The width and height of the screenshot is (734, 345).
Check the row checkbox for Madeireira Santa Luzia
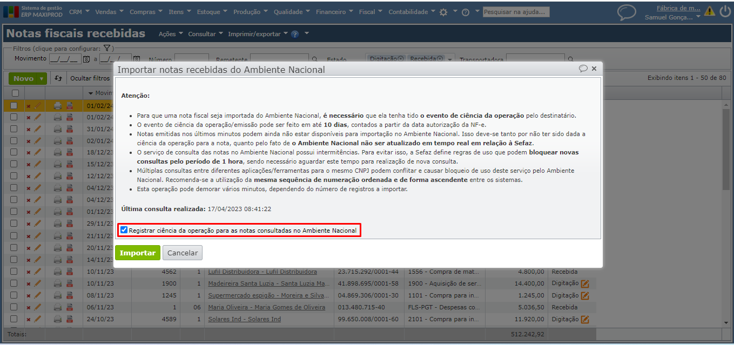point(14,283)
